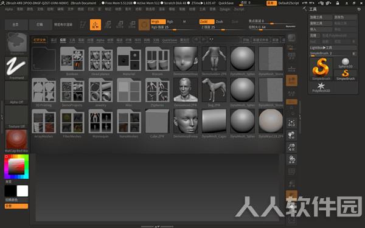The image size is (365, 228).
Task: Toggle the Zadd button
Action: (x=207, y=22)
